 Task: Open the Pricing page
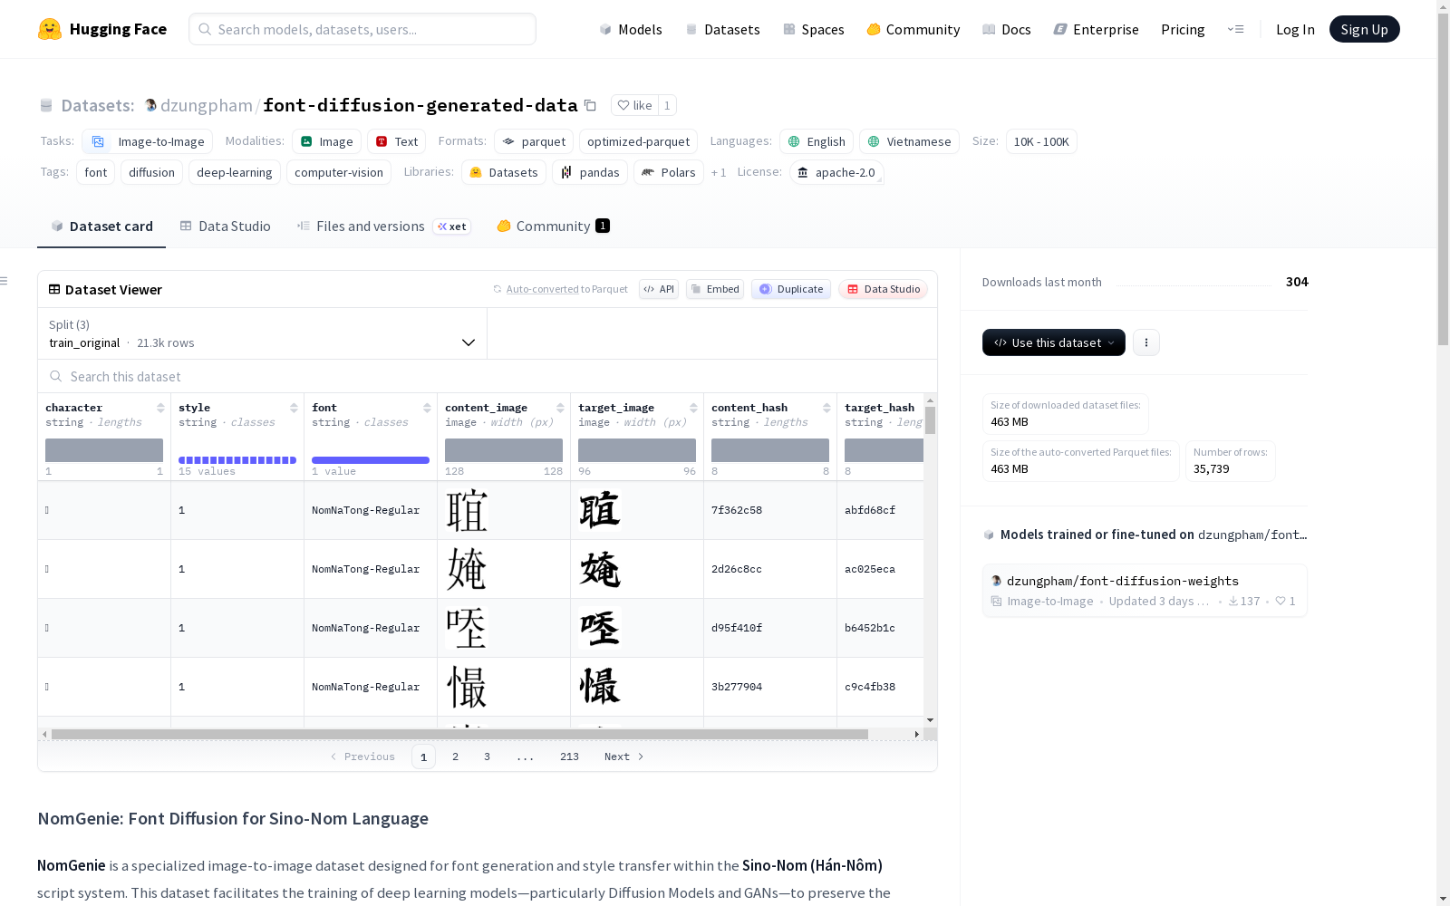click(1183, 29)
